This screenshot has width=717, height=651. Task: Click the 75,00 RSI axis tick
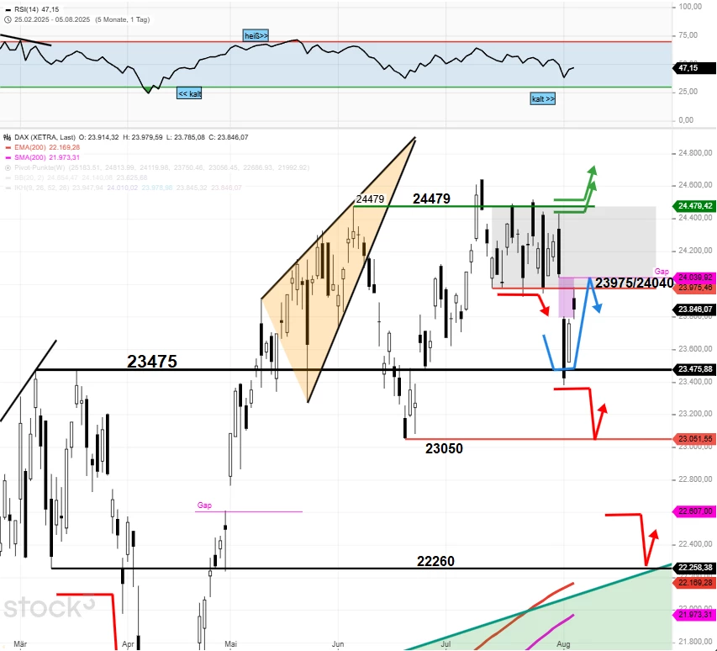point(688,35)
